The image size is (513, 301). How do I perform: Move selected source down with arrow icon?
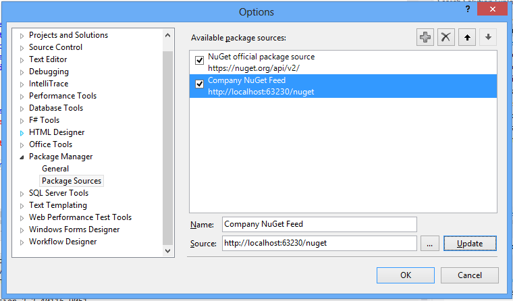pos(487,38)
